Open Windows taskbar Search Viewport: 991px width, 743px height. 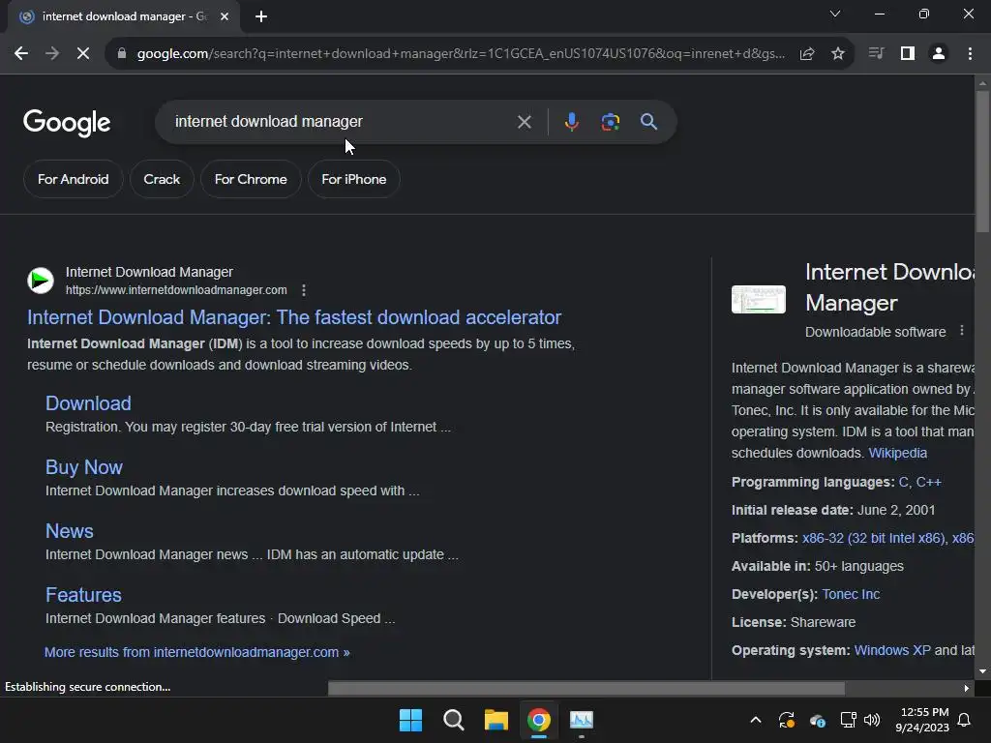(x=453, y=720)
